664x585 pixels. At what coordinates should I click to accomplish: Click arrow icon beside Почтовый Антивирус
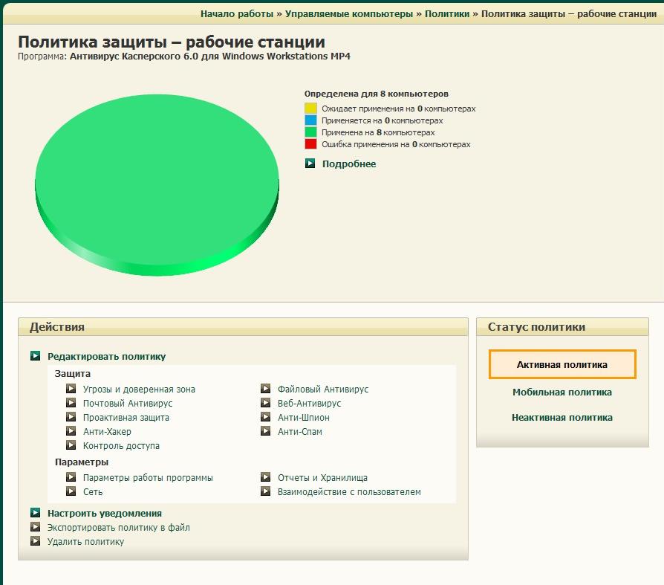71,403
